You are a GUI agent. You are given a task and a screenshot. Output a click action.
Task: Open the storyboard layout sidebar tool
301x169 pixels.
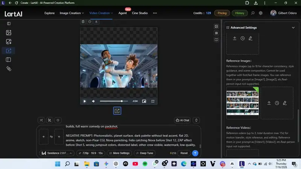[8, 60]
